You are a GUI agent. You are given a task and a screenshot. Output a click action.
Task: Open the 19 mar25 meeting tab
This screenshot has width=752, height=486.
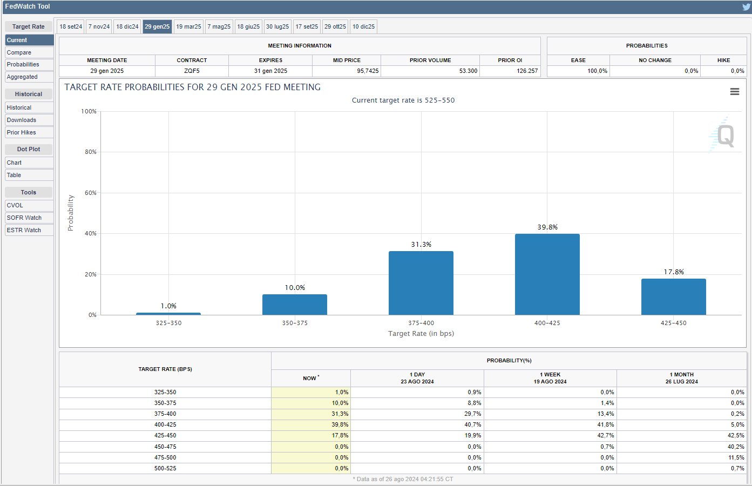tap(188, 26)
